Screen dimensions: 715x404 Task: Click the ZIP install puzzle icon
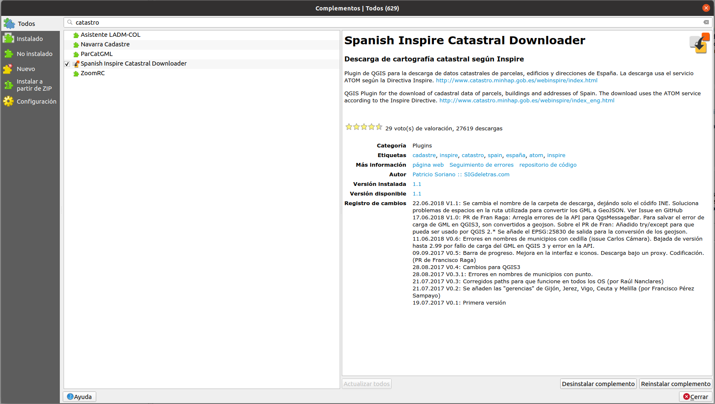click(8, 85)
